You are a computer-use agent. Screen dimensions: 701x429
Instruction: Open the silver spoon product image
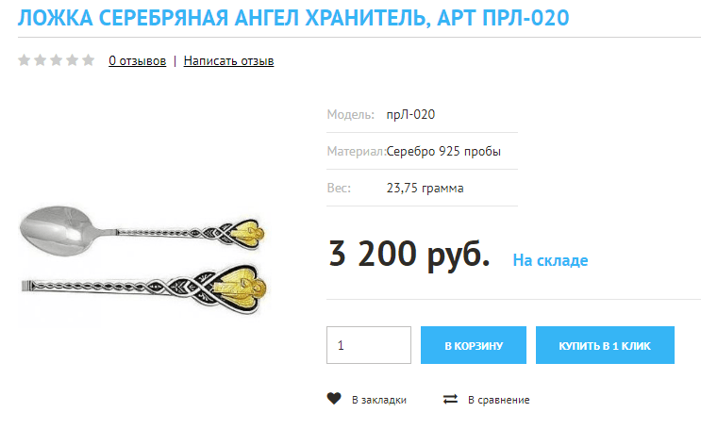[144, 261]
